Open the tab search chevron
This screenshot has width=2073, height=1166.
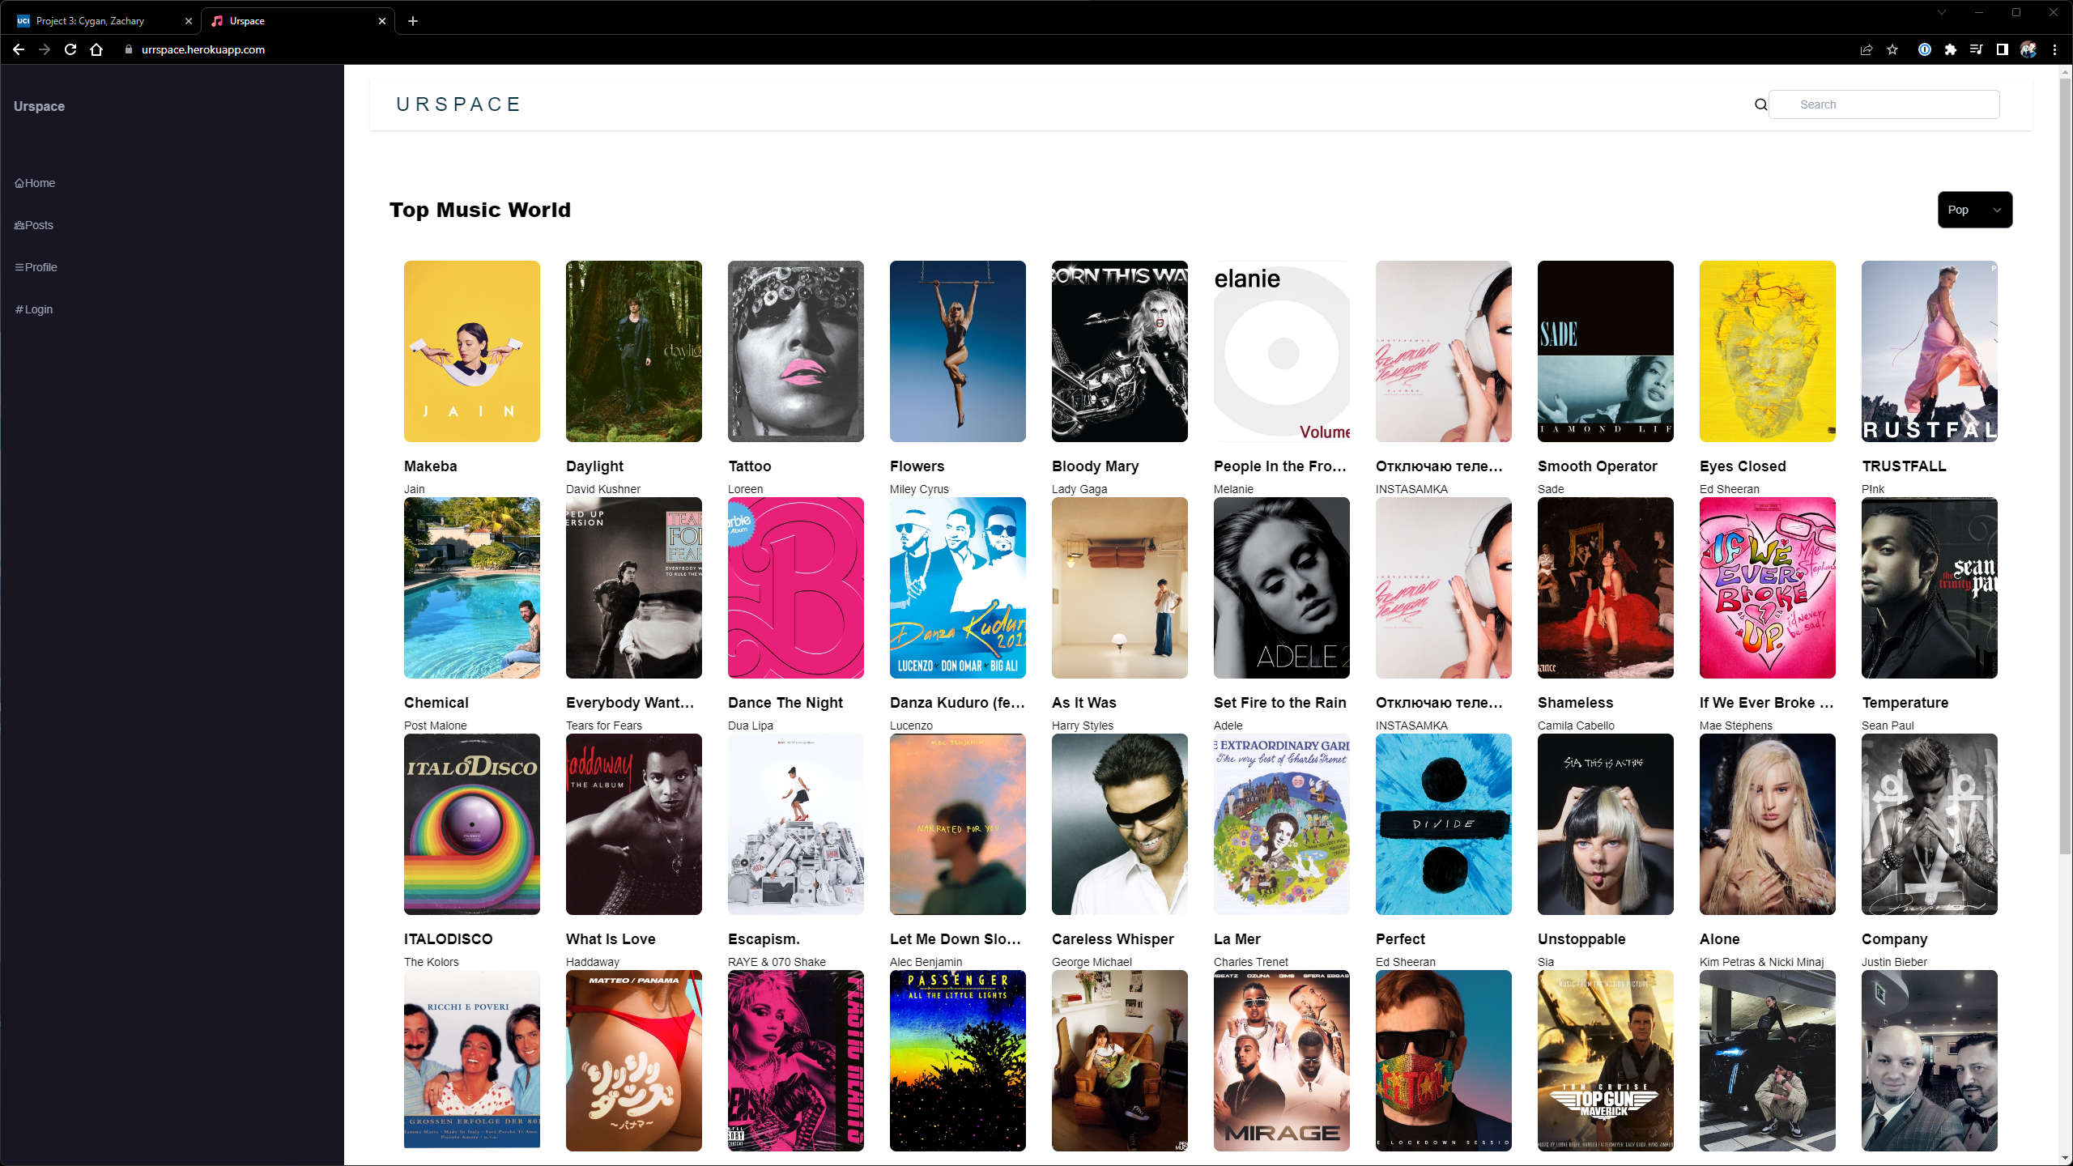coord(1941,12)
